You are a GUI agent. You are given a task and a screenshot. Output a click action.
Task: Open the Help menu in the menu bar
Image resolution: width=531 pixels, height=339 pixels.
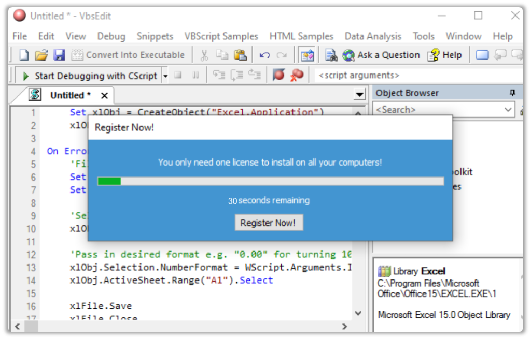pyautogui.click(x=502, y=36)
